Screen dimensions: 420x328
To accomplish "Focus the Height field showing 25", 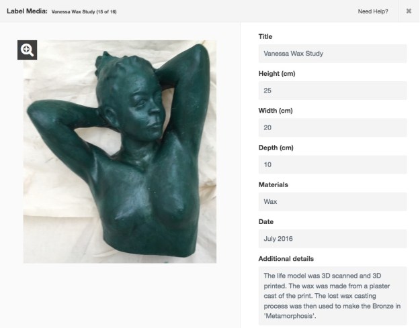I will [x=333, y=91].
